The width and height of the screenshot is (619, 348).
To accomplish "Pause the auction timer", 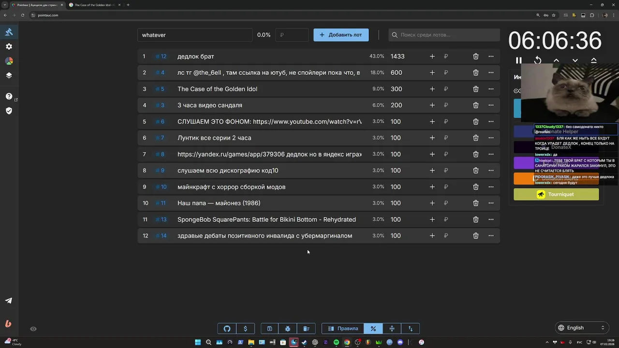I will [518, 60].
